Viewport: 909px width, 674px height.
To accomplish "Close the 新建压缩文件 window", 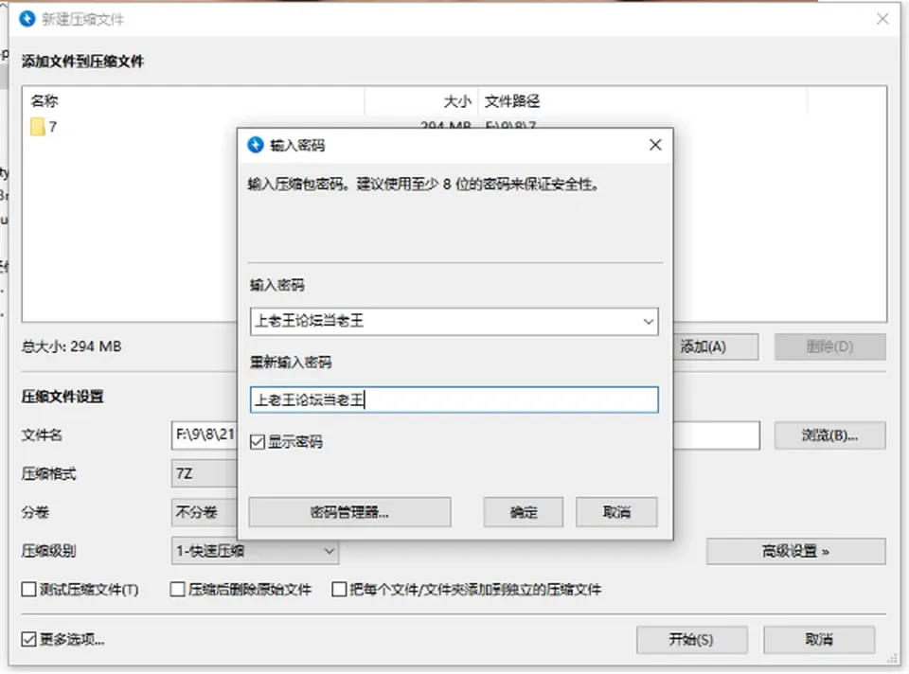I will pos(882,19).
